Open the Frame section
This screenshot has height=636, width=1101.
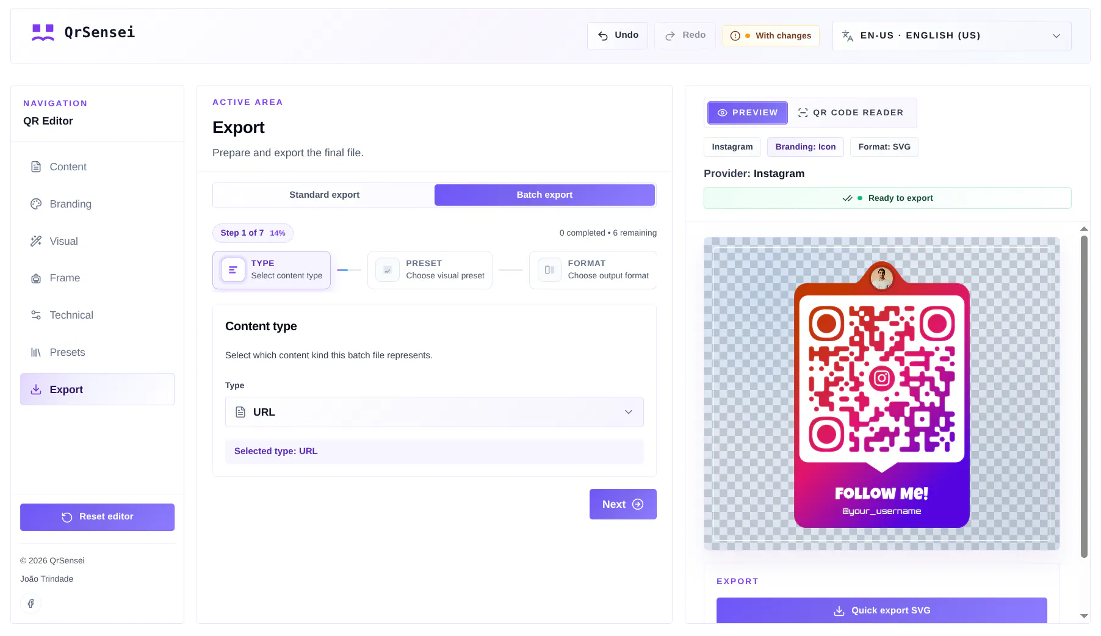(97, 278)
